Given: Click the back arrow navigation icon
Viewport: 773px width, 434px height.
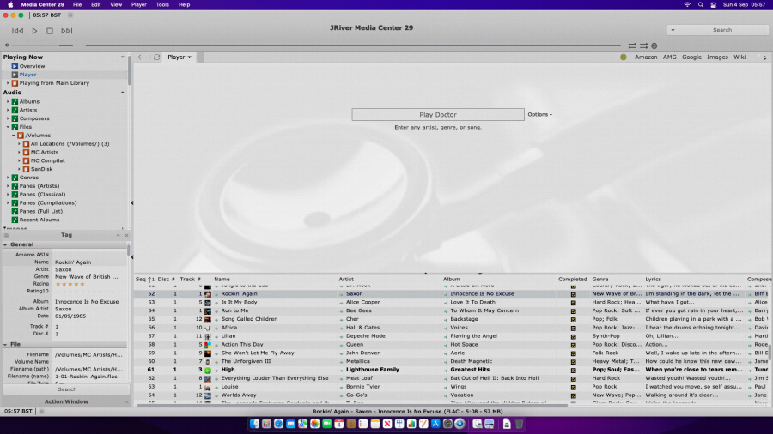Looking at the screenshot, I should pyautogui.click(x=141, y=57).
